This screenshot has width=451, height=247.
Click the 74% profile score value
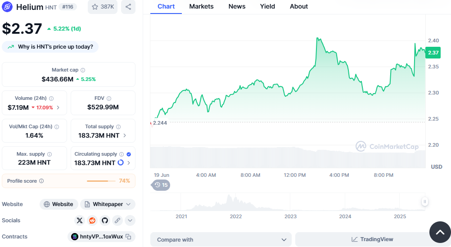[125, 181]
